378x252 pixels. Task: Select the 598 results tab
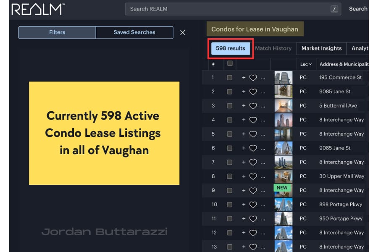[x=231, y=48]
